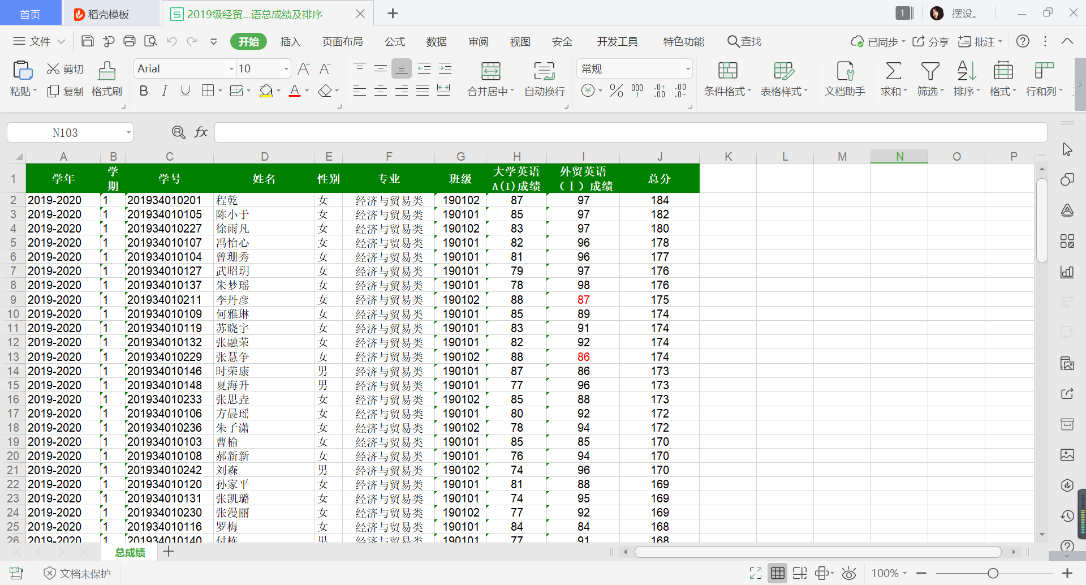Click the Paste clipboard icon

(23, 70)
